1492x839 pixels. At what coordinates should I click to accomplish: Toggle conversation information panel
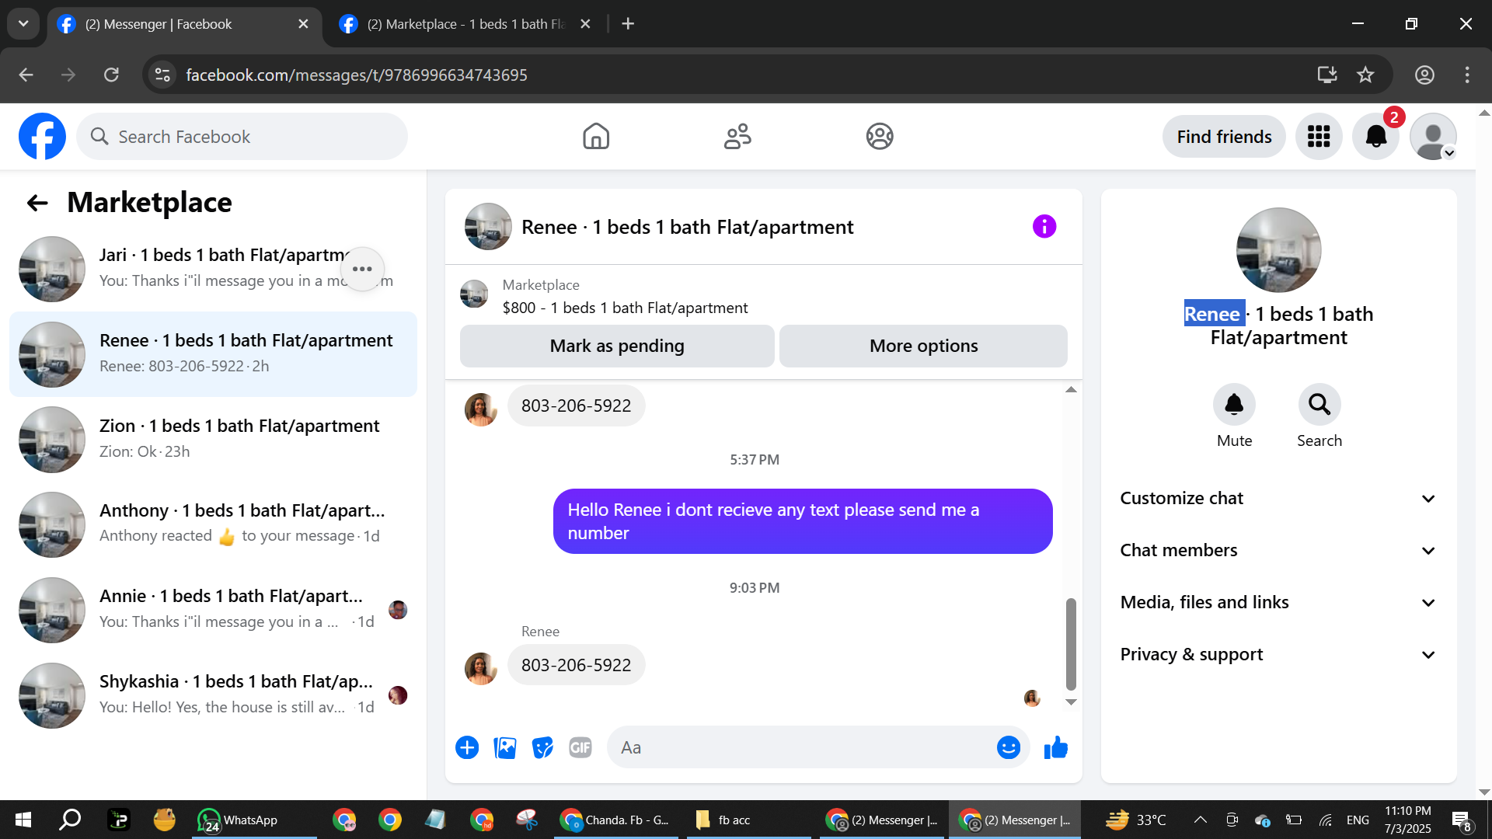pos(1044,227)
